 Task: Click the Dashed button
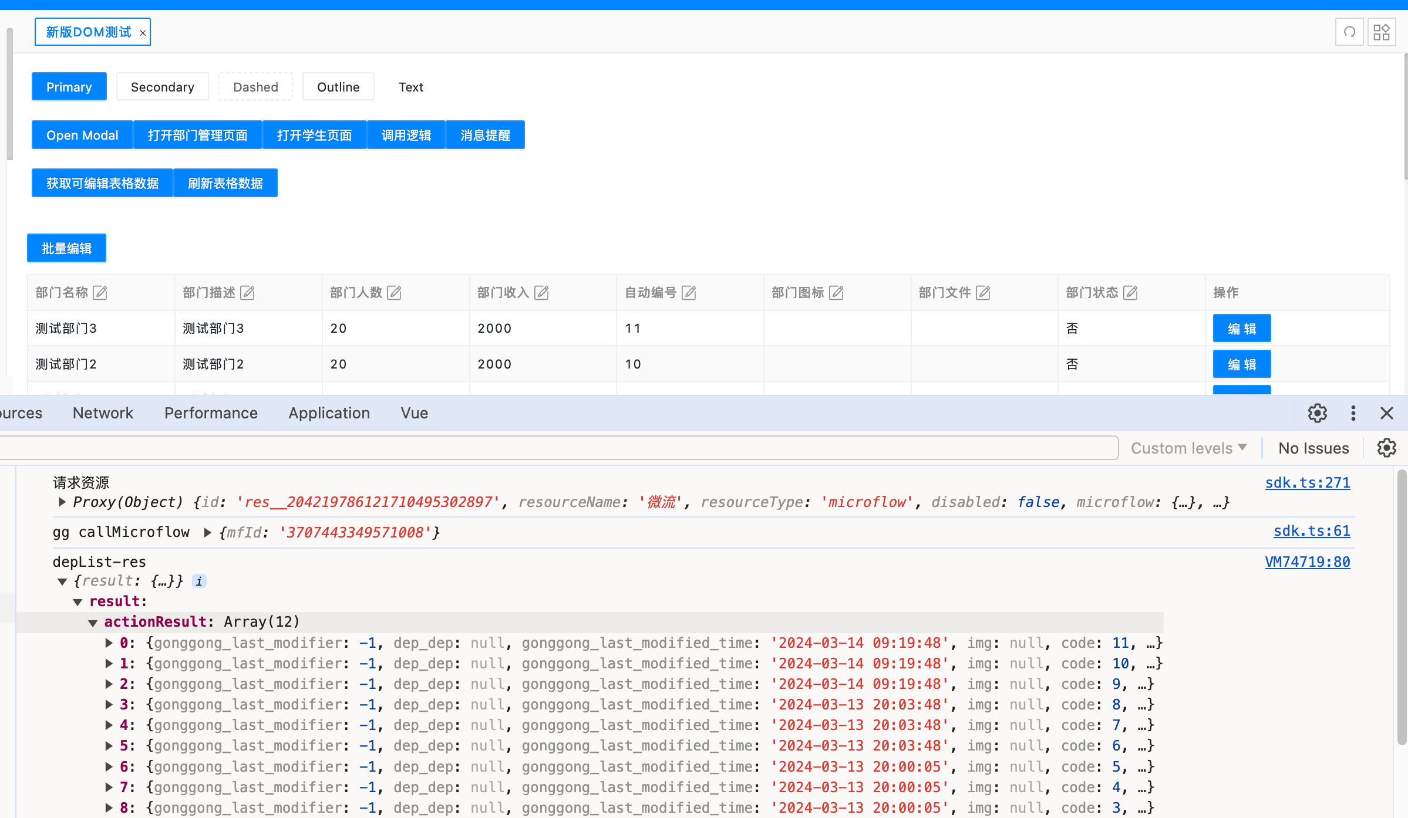(x=255, y=87)
